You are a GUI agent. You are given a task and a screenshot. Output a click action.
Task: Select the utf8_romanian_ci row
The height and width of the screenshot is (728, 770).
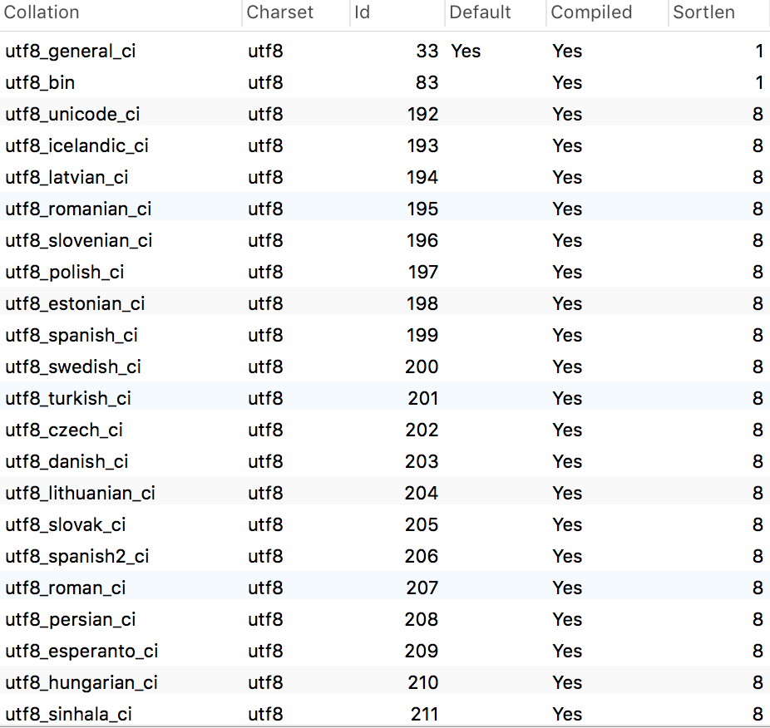(385, 209)
